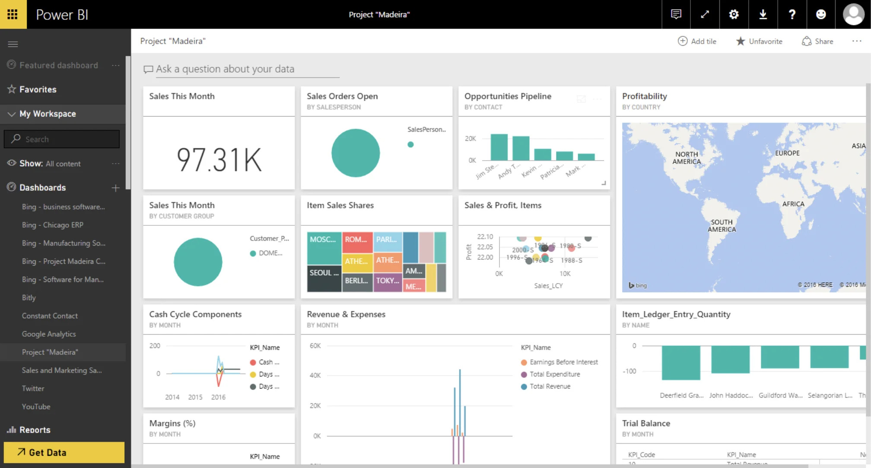Unfavorite this dashboard with star toggle
The width and height of the screenshot is (871, 468).
[759, 41]
